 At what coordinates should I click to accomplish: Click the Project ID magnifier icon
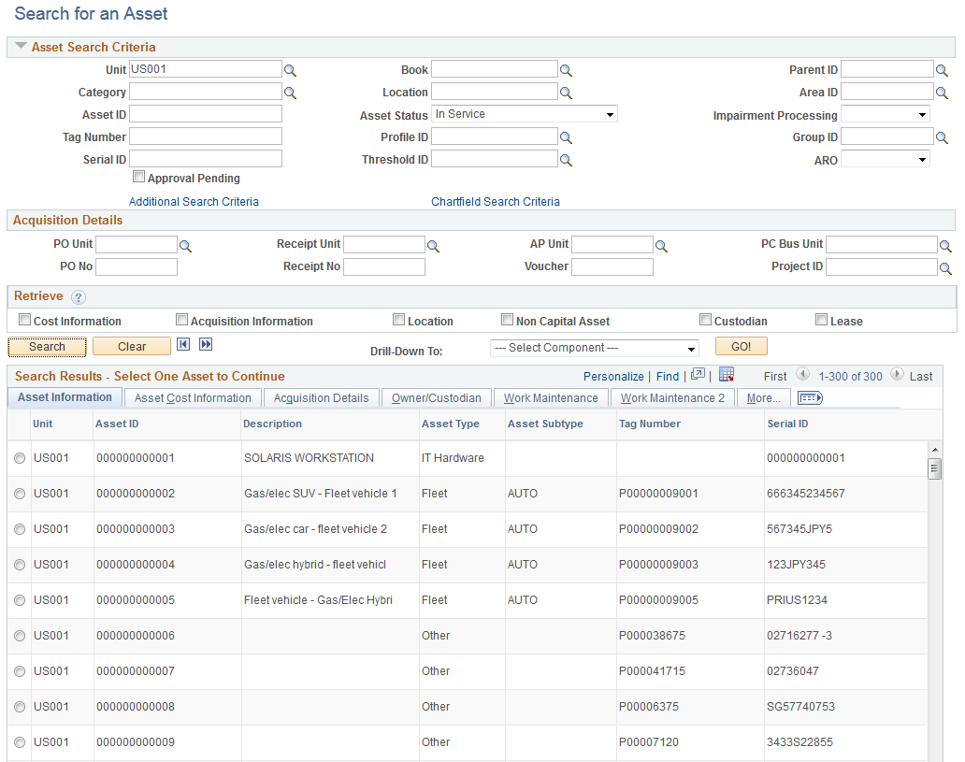945,267
